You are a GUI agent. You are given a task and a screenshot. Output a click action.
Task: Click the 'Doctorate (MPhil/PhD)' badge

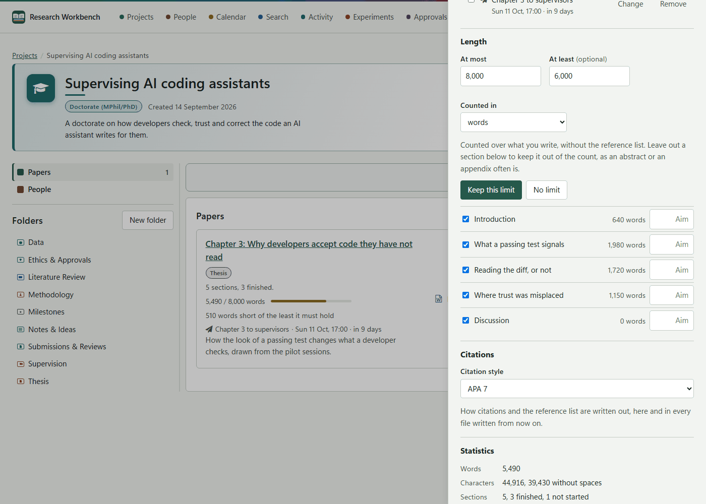tap(103, 107)
